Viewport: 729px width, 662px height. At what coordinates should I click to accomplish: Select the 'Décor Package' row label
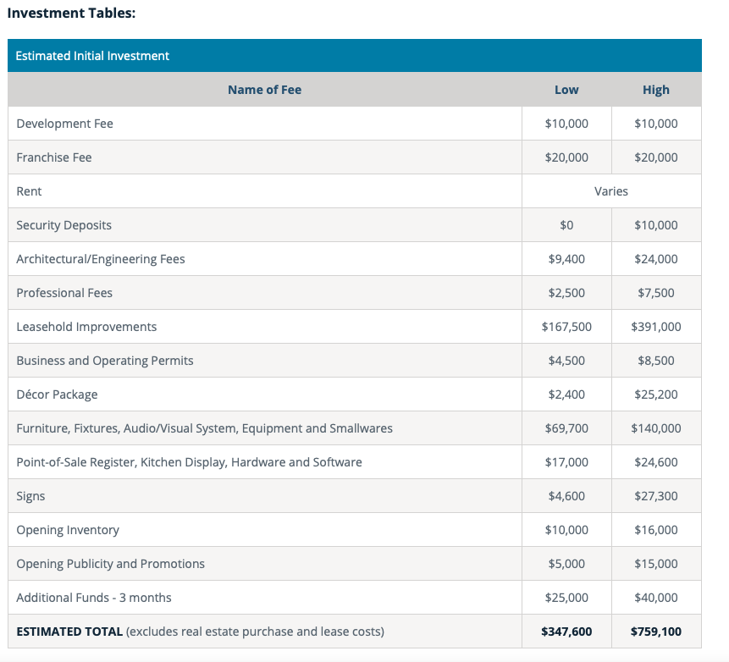click(57, 394)
